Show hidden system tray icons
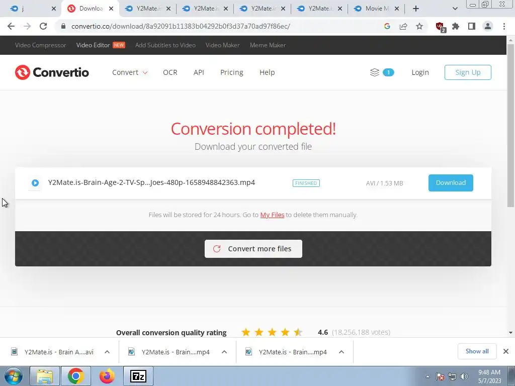The width and height of the screenshot is (515, 386). [x=427, y=376]
